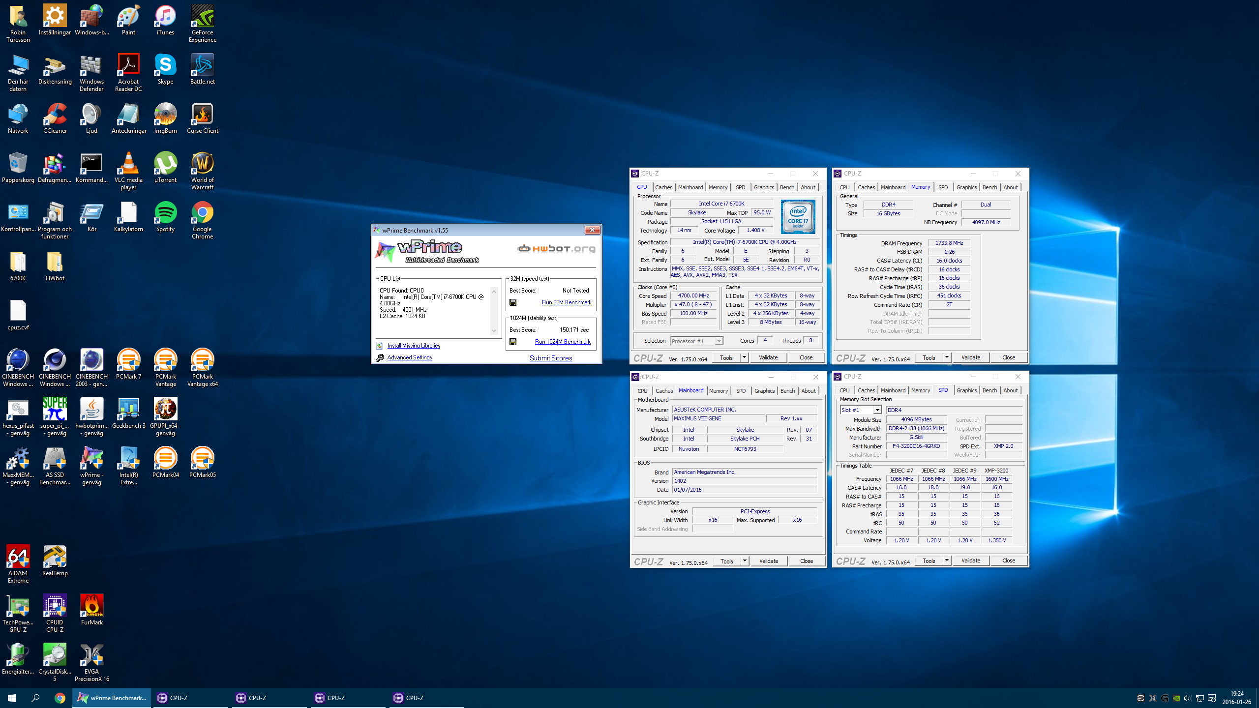
Task: Open World of Warcraft desktop icon
Action: point(202,171)
